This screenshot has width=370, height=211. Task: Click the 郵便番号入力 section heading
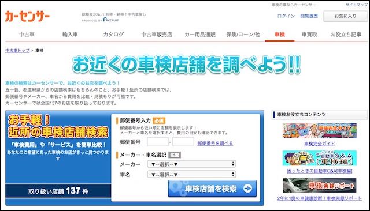135,120
